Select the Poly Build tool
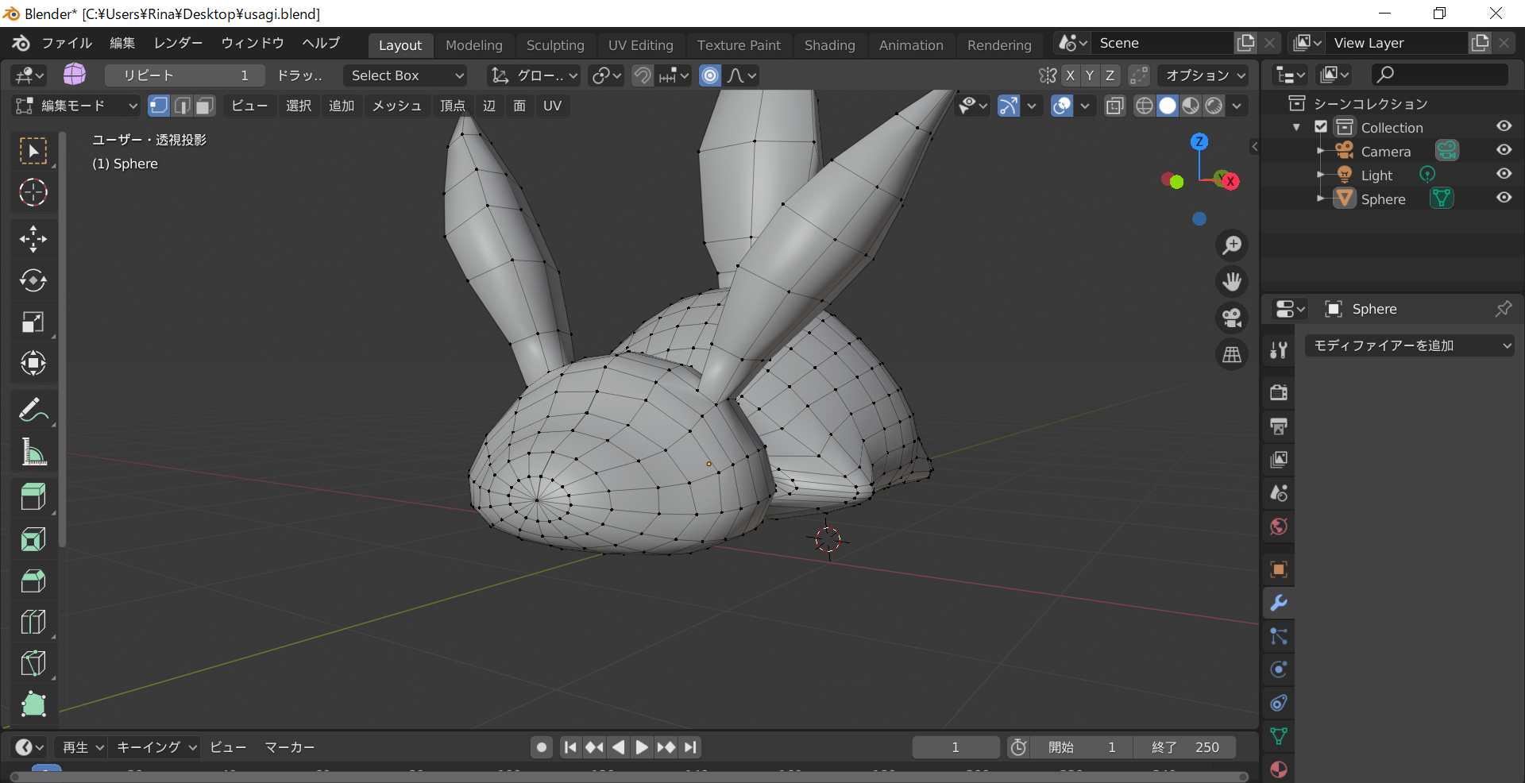 click(33, 704)
